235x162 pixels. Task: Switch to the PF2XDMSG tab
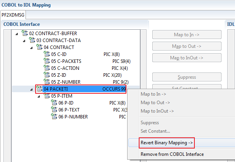coord(13,15)
